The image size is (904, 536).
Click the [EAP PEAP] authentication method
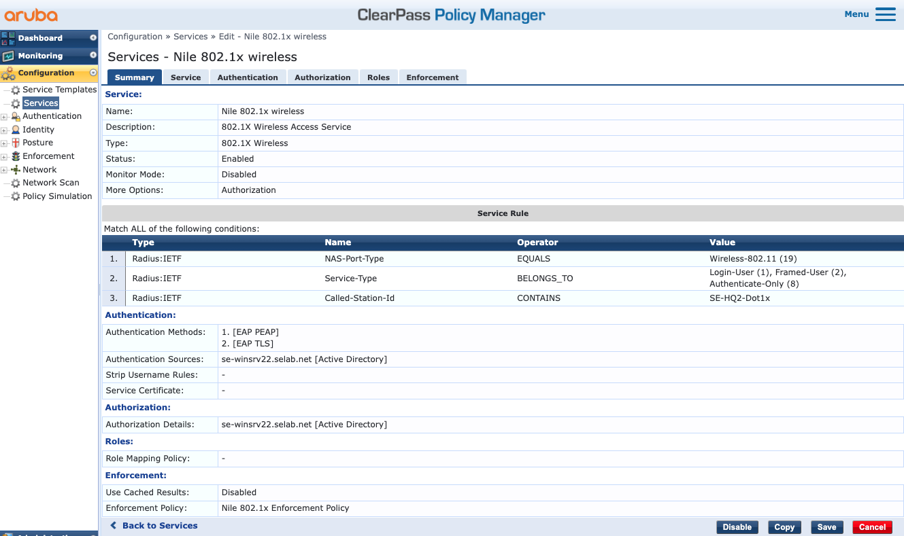point(255,332)
